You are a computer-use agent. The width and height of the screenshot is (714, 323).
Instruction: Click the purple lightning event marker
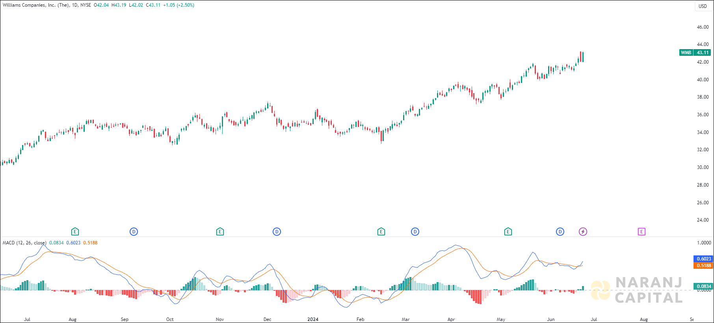[583, 232]
